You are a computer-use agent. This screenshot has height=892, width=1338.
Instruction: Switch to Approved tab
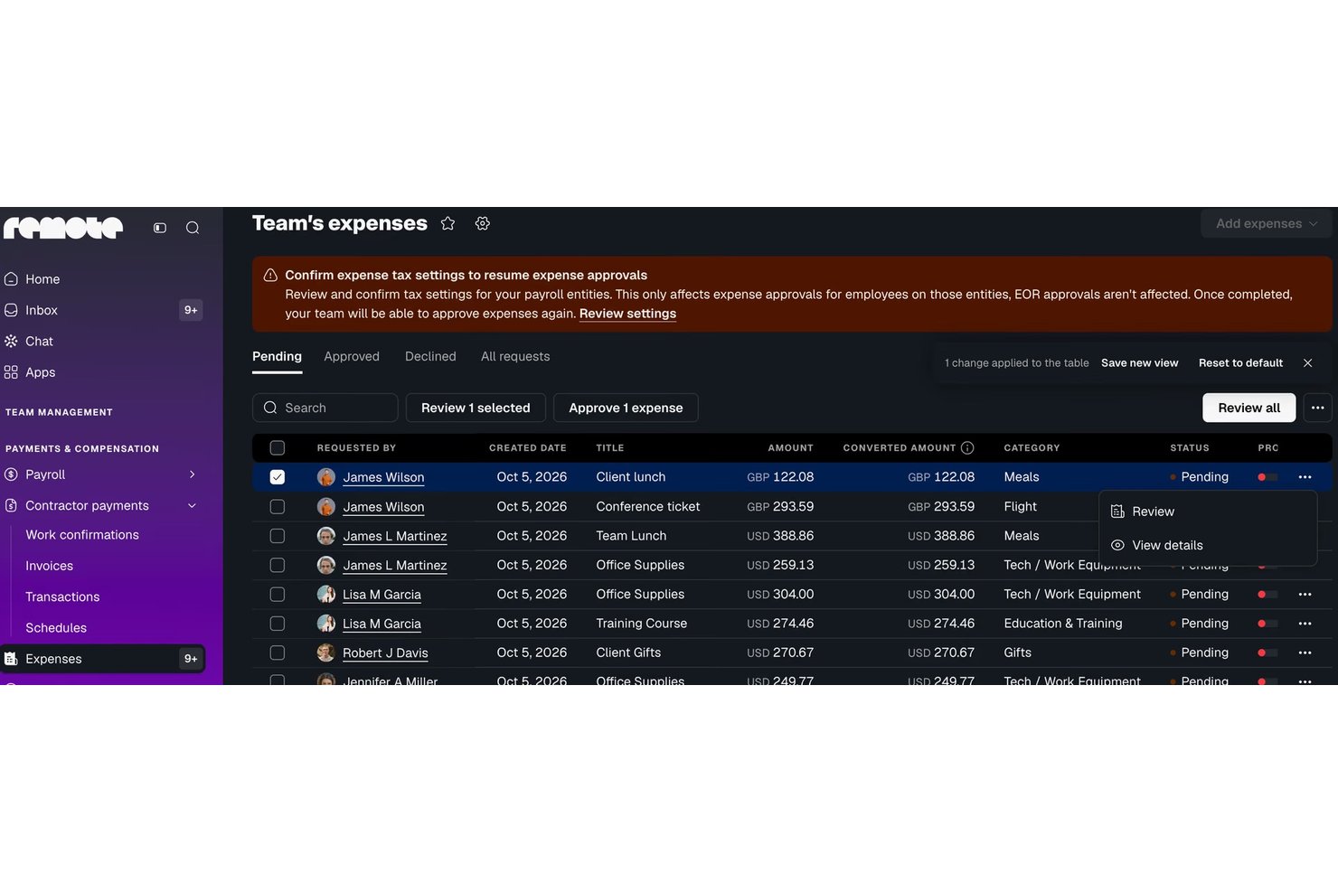click(x=352, y=356)
